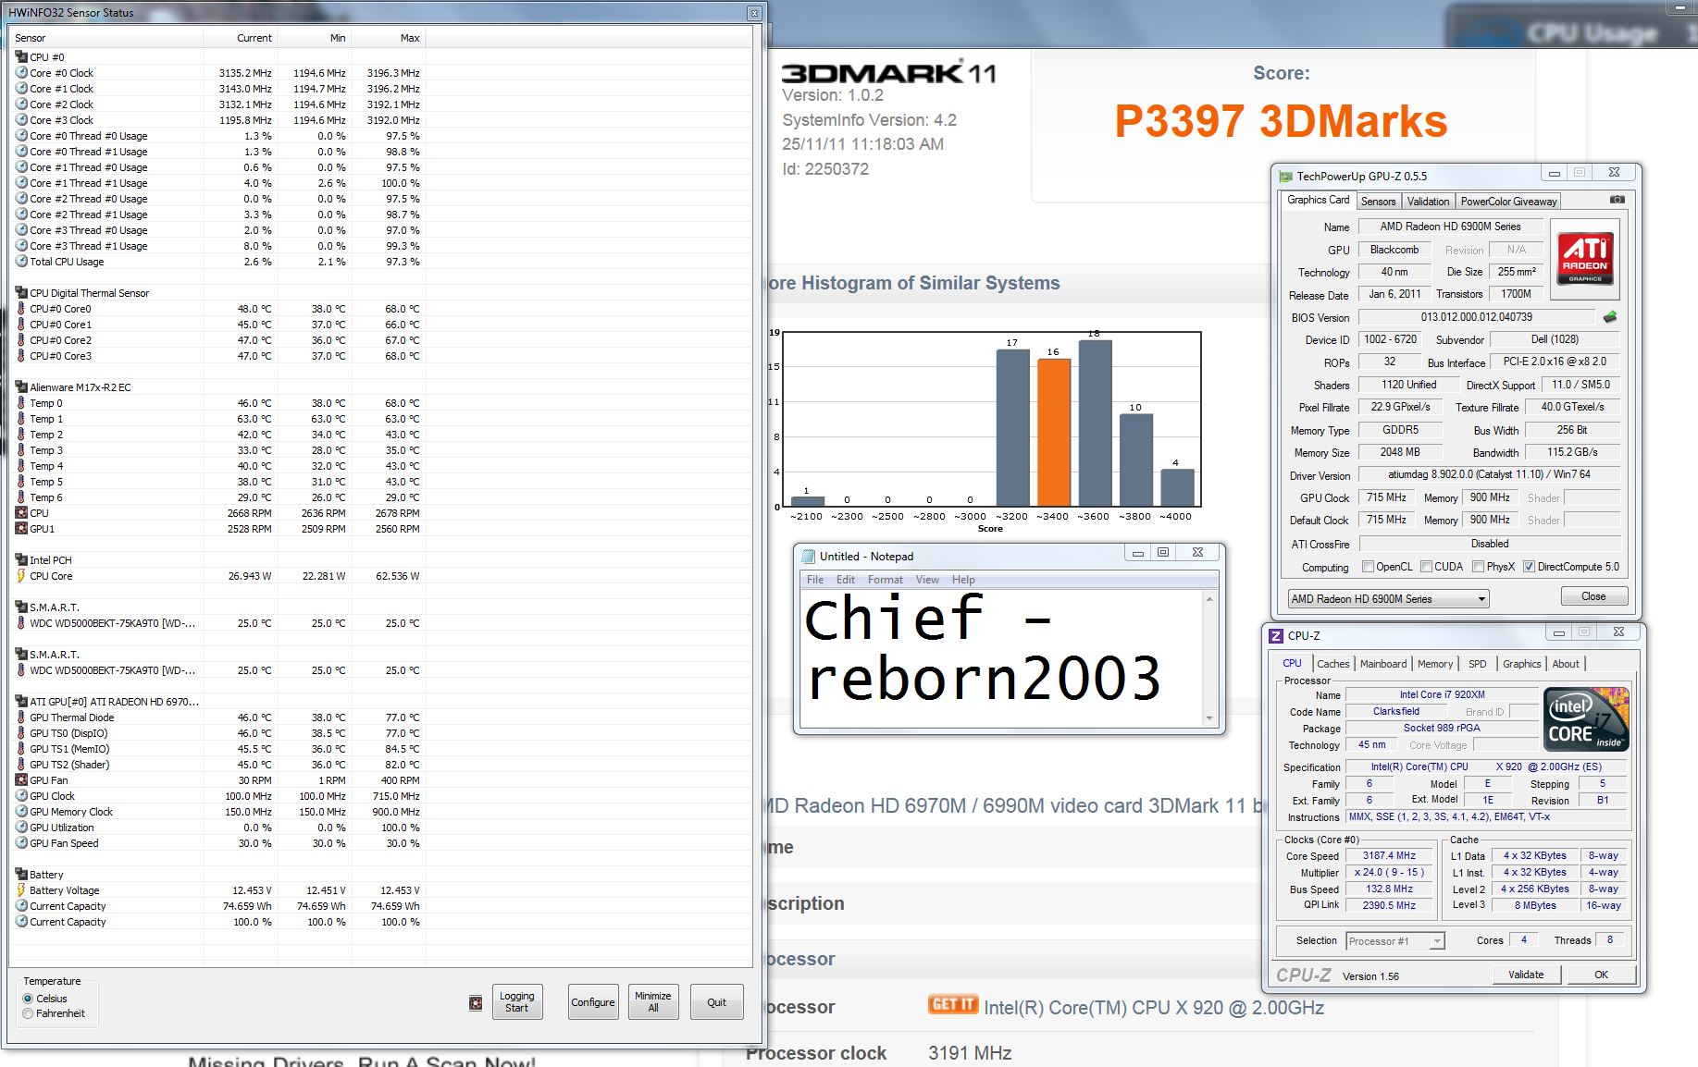
Task: Toggle the OpenCL checkbox in GPU-Z
Action: [1368, 567]
